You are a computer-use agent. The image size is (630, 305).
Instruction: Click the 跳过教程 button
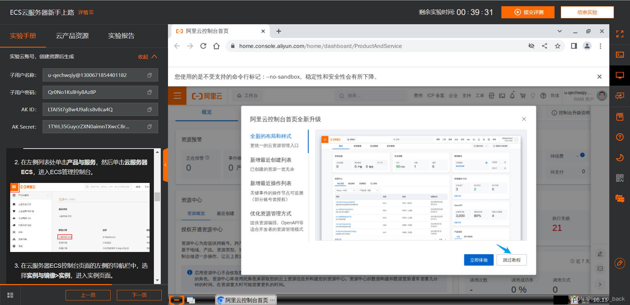coord(512,260)
